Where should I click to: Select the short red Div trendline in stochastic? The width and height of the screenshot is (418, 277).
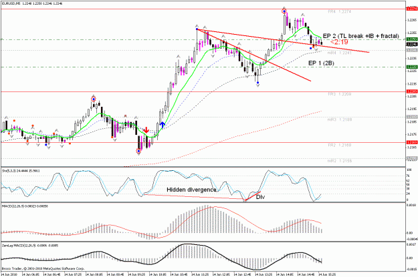(253, 196)
